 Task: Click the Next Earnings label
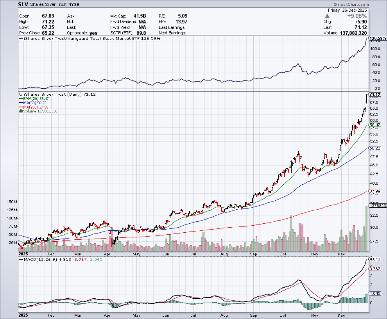point(172,33)
